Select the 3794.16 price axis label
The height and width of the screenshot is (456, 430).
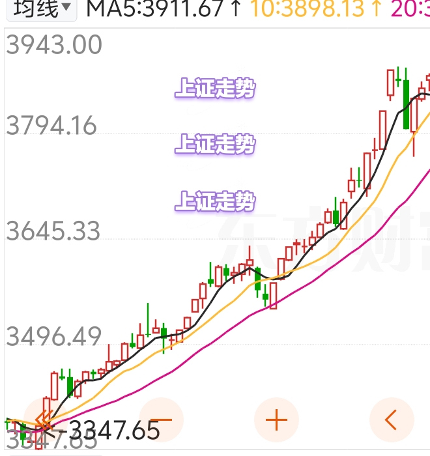click(51, 125)
